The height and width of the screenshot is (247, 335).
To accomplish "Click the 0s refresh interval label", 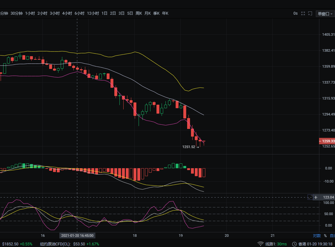I will click(x=295, y=13).
